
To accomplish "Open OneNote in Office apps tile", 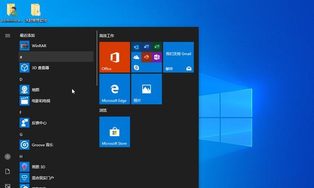I will coord(157,57).
